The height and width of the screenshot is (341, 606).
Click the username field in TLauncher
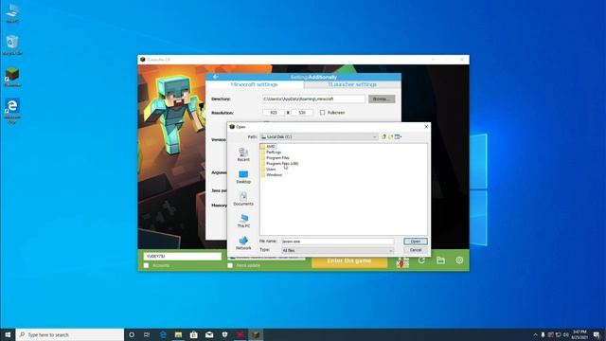pos(183,256)
